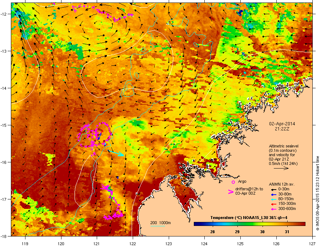Click the '200 1000m' bathymetry label
Screen dimensions: 320x247
click(x=160, y=223)
